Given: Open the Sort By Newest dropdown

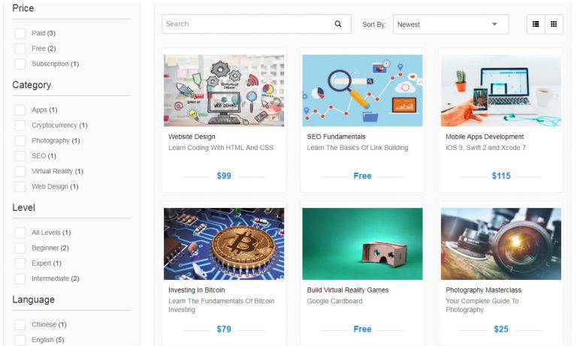Looking at the screenshot, I should [x=450, y=24].
